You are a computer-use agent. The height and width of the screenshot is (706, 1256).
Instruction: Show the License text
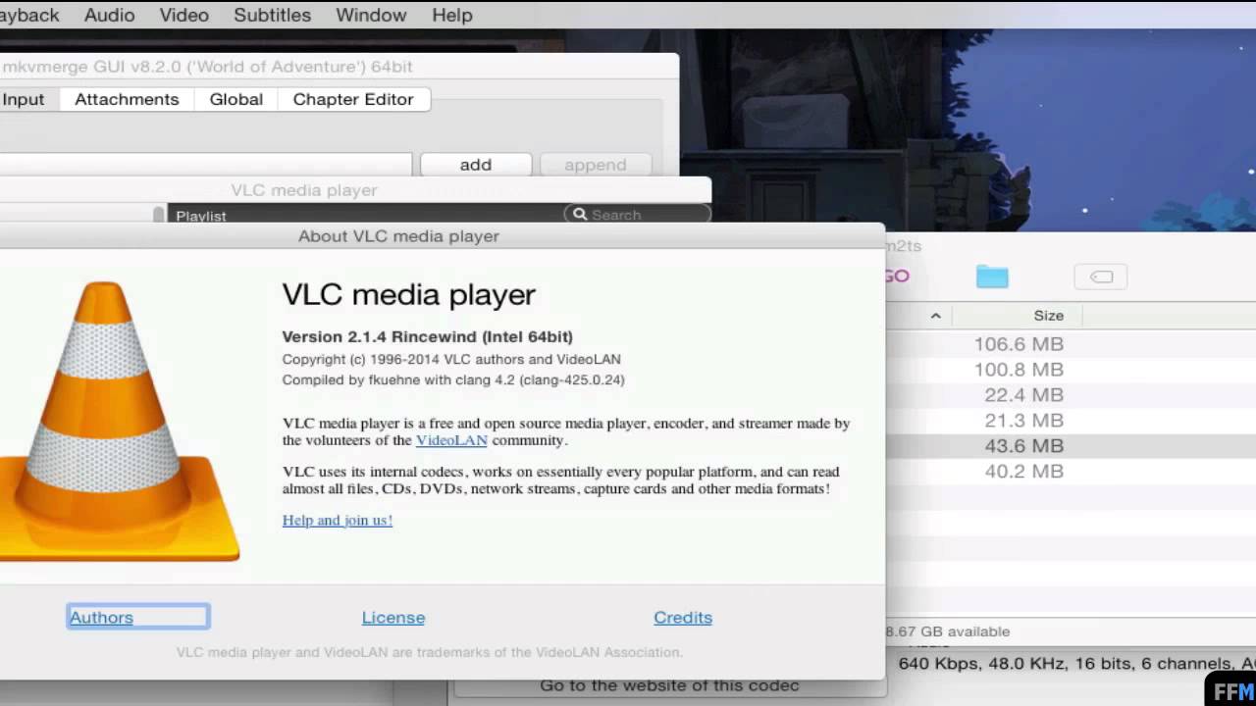pos(393,617)
